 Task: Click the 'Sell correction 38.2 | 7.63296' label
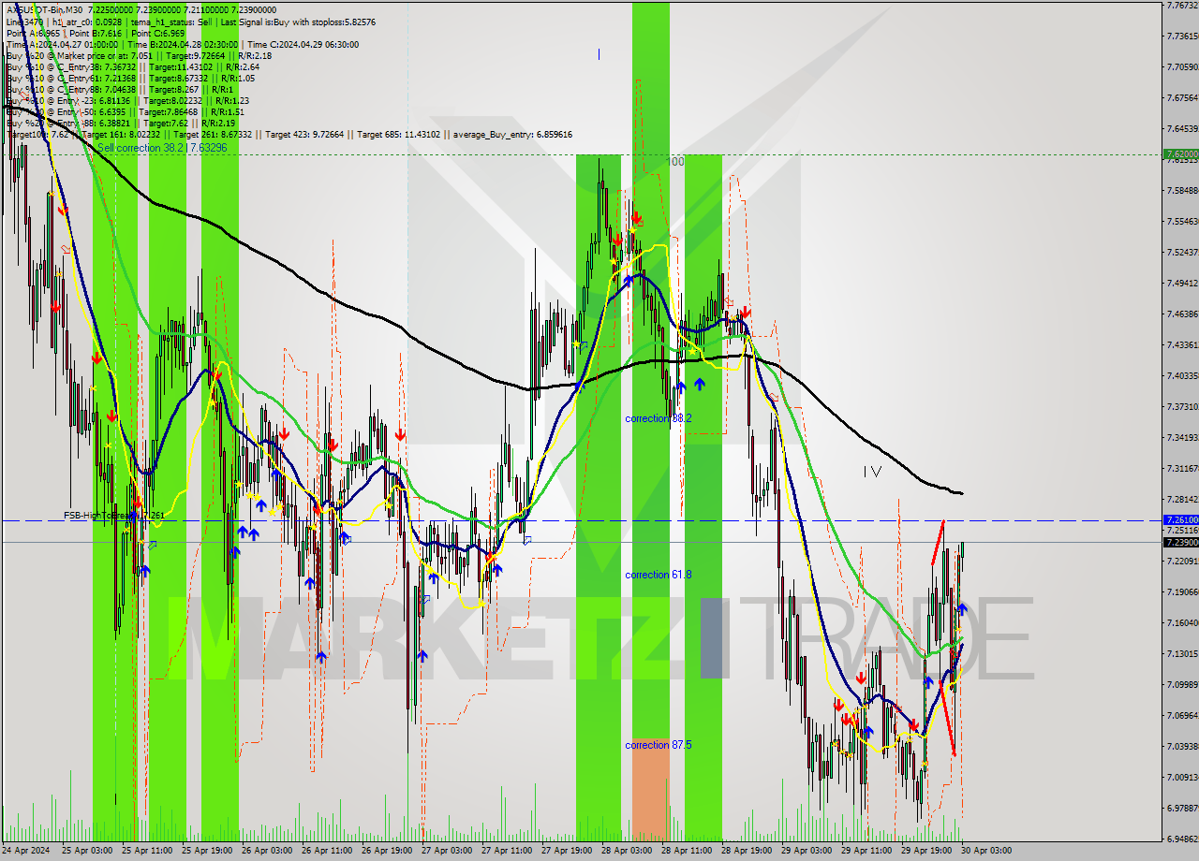tap(162, 147)
